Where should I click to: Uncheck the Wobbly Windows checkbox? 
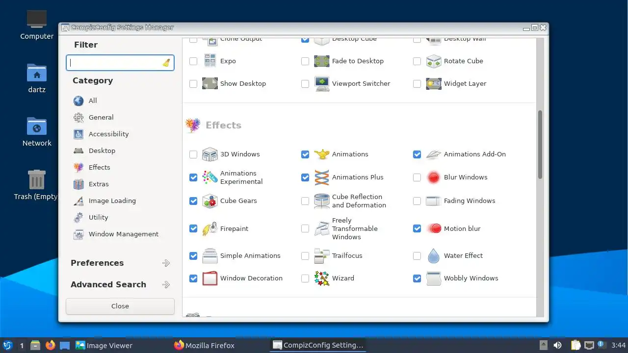pyautogui.click(x=417, y=278)
